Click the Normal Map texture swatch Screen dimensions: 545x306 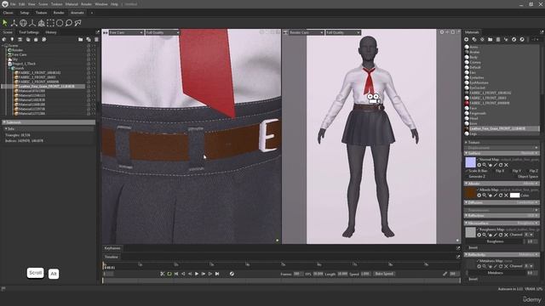click(470, 162)
